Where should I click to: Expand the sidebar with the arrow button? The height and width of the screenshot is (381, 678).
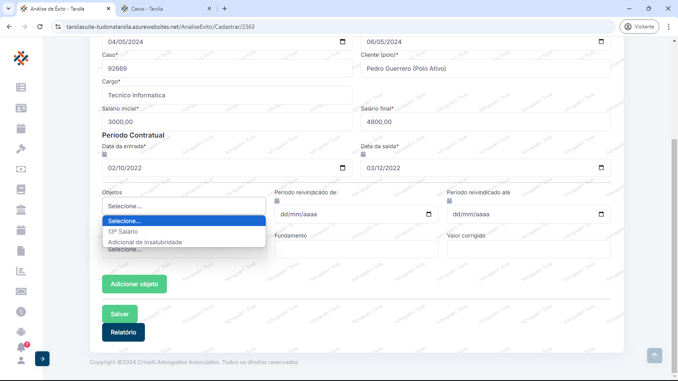click(x=42, y=359)
